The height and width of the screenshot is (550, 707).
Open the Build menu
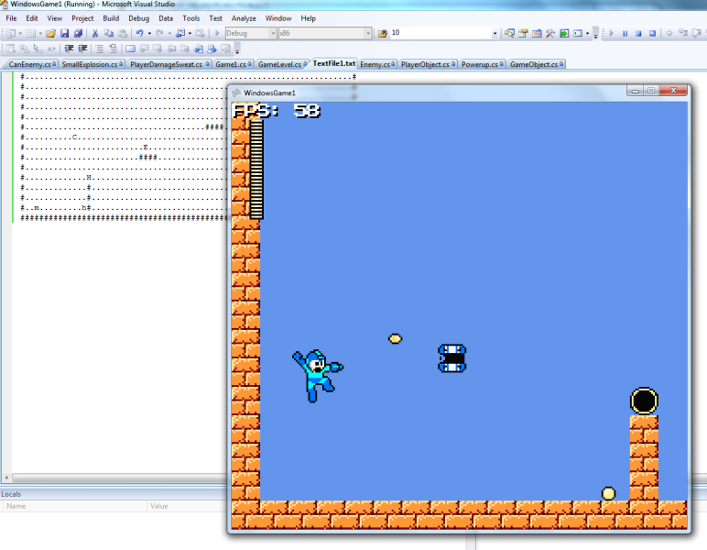click(111, 18)
